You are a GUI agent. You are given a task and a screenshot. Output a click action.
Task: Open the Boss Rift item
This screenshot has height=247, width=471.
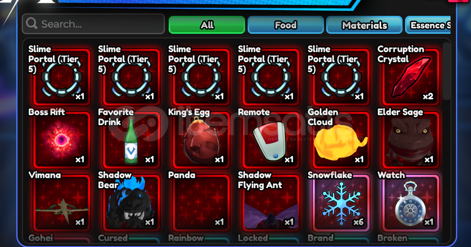[x=62, y=139]
